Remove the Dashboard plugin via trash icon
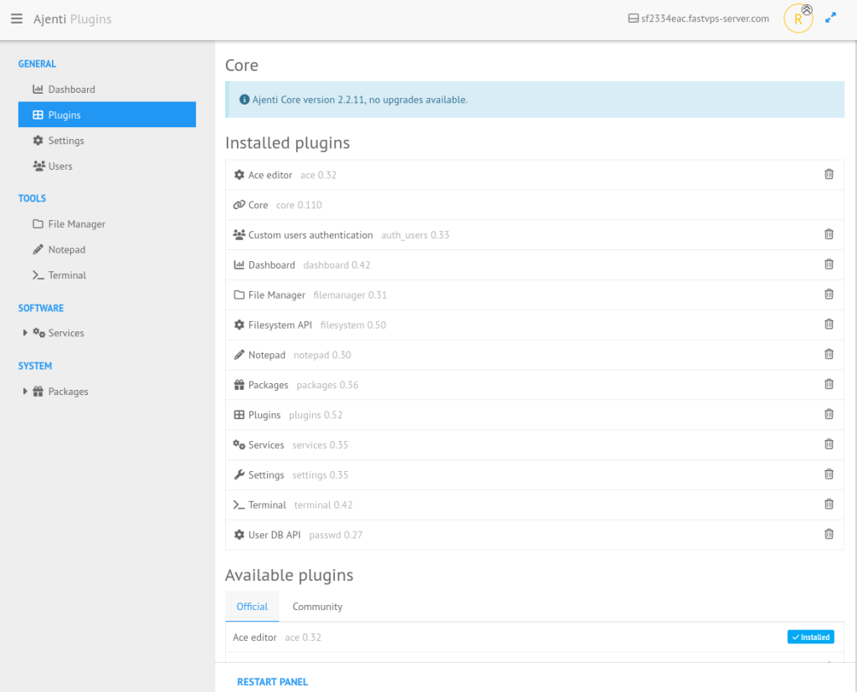 [x=829, y=264]
